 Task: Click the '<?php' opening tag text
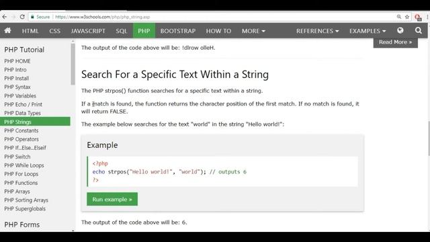pos(100,163)
